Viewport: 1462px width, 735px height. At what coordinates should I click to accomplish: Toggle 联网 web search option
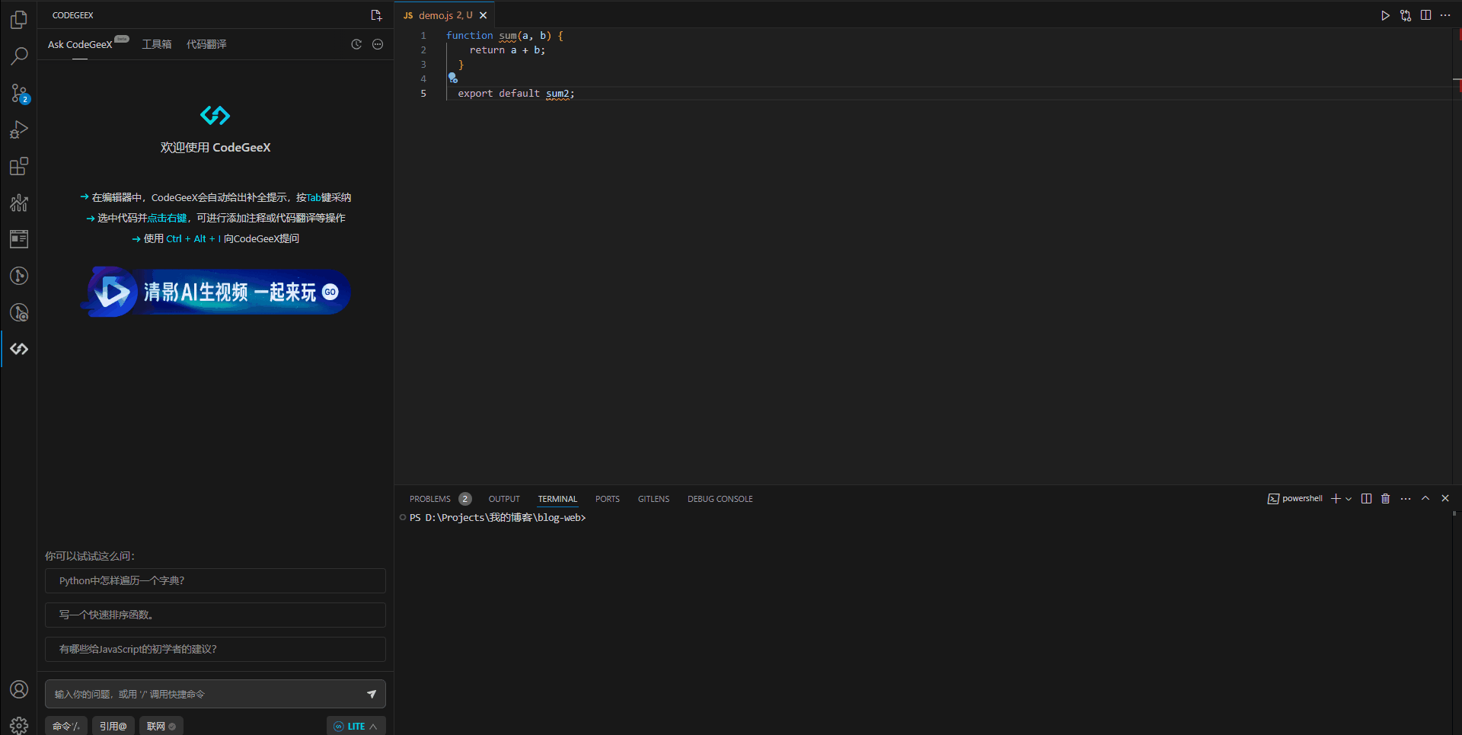[161, 726]
